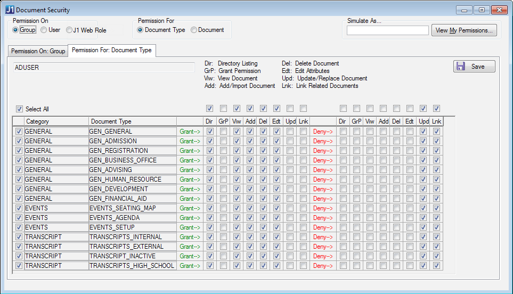Click the J1 application icon in title bar
513x294 pixels.
point(10,10)
